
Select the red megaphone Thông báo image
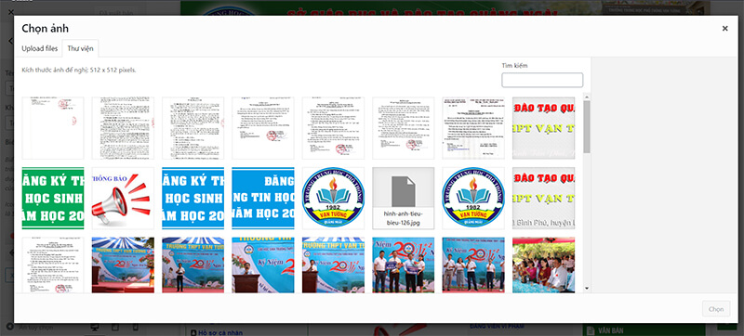123,198
